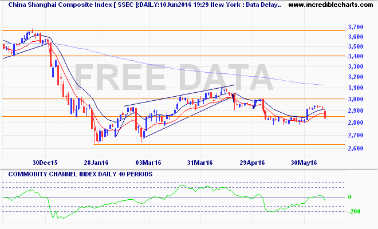Click the 30May16 date label
This screenshot has width=378, height=229.
(304, 163)
